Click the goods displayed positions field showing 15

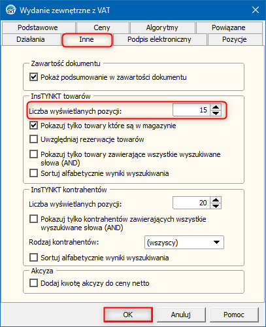pyautogui.click(x=191, y=110)
